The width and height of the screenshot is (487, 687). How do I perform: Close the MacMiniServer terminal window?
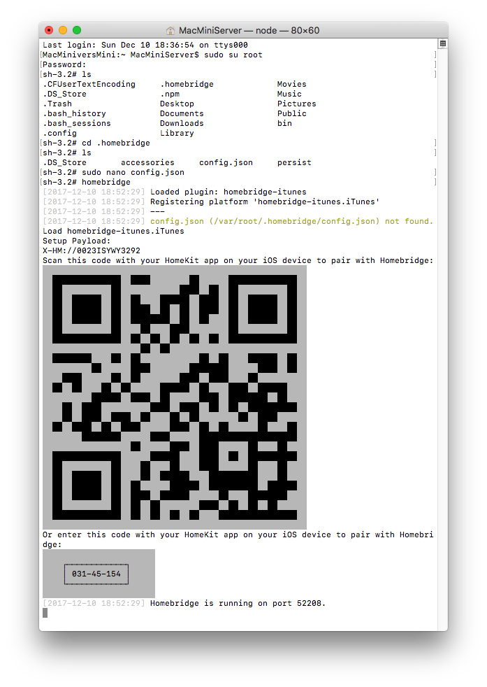[x=49, y=30]
